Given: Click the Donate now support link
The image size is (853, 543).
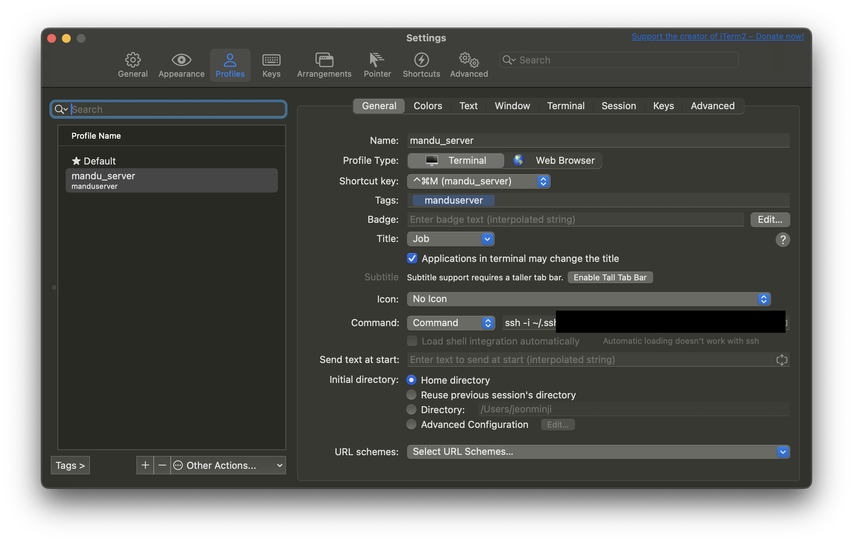Looking at the screenshot, I should pyautogui.click(x=718, y=36).
